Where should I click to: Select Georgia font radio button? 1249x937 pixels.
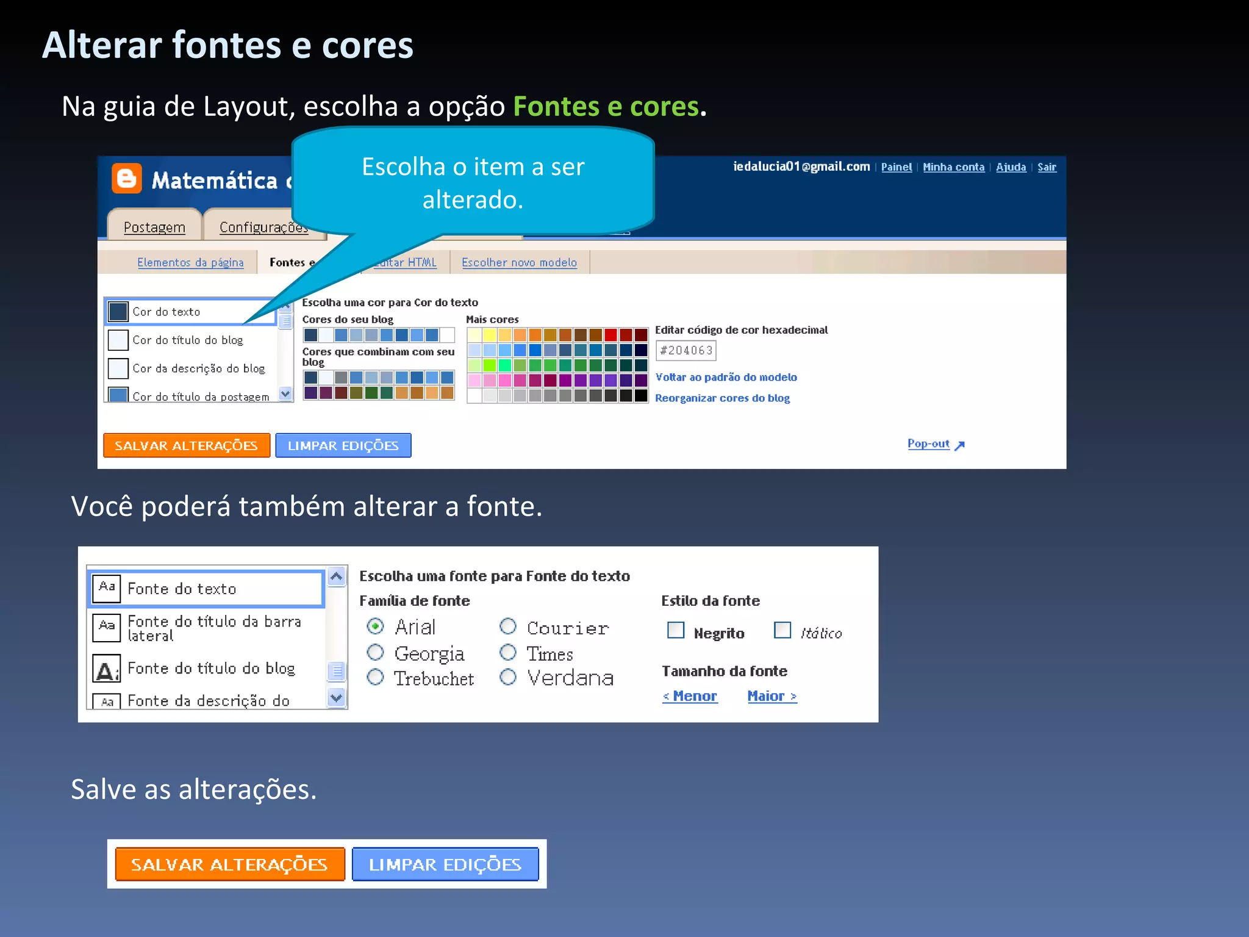[376, 653]
